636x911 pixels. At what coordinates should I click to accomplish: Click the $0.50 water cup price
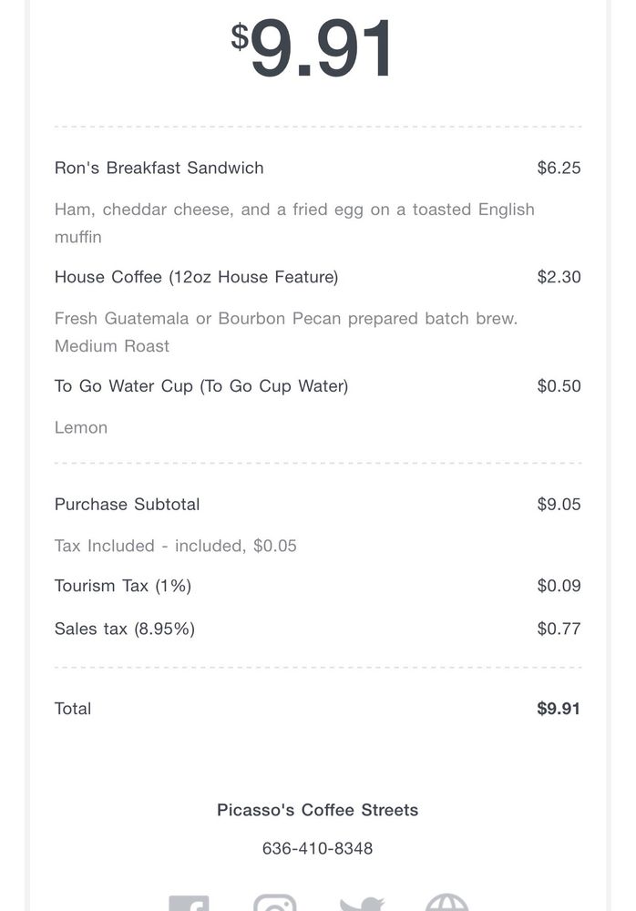(x=559, y=386)
